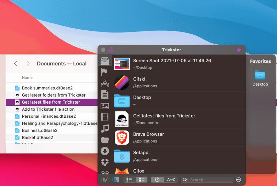The width and height of the screenshot is (277, 186).
Task: Click the Book summaries.dtBase2 file icon
Action: [17, 88]
